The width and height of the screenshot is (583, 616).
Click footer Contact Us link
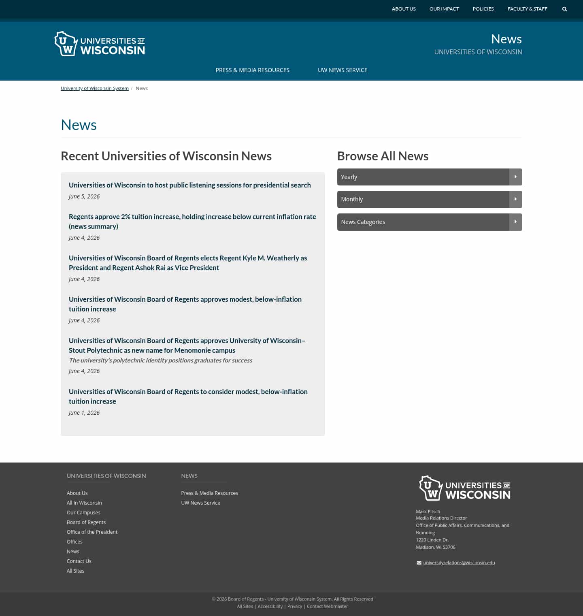tap(79, 561)
